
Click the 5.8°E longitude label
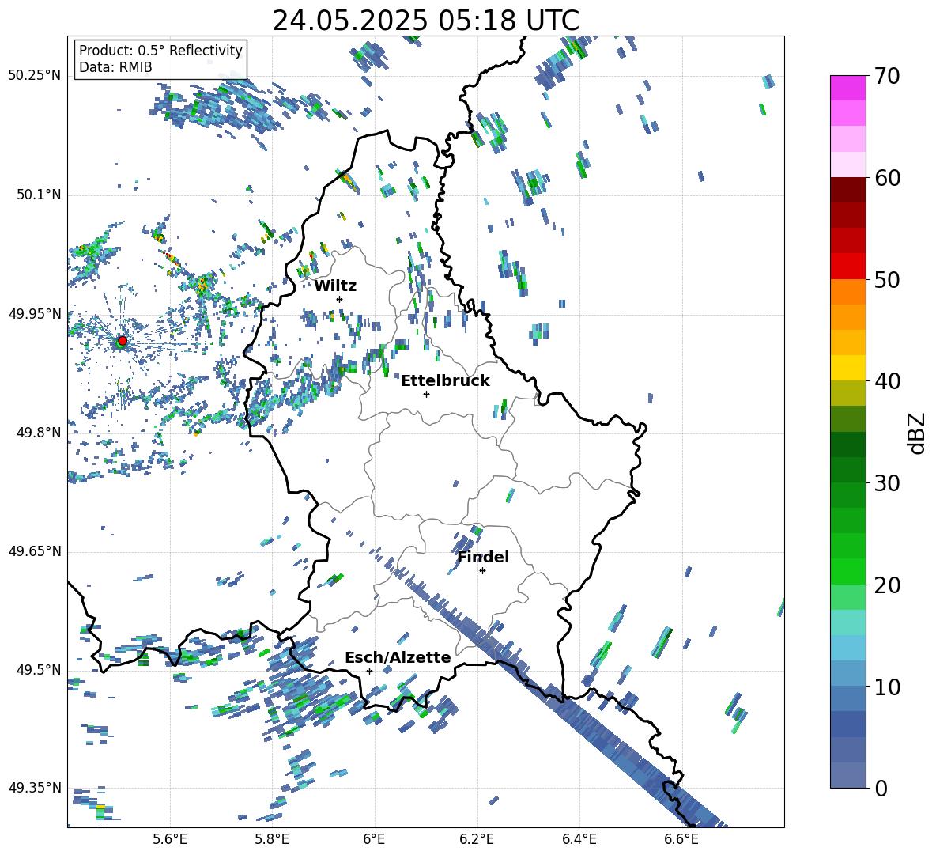point(272,839)
